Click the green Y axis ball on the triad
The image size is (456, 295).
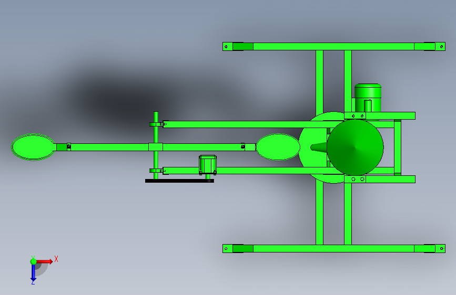34,261
